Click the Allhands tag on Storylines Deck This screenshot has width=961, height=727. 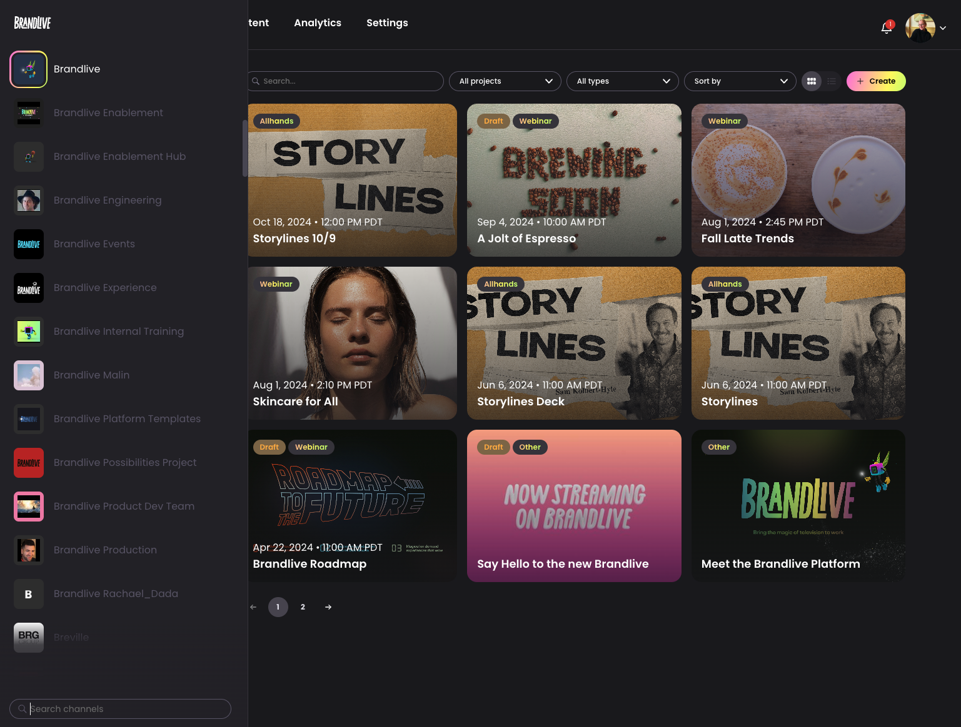tap(501, 284)
